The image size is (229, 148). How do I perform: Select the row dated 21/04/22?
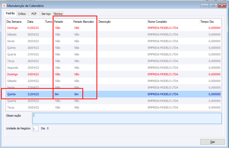coord(114,94)
